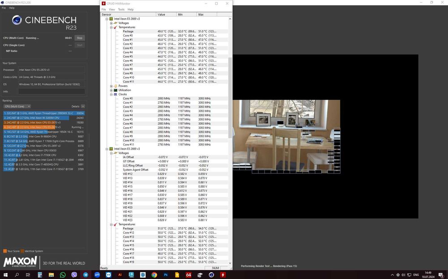Switch ENG input language indicator
This screenshot has height=279, width=448.
click(x=416, y=275)
